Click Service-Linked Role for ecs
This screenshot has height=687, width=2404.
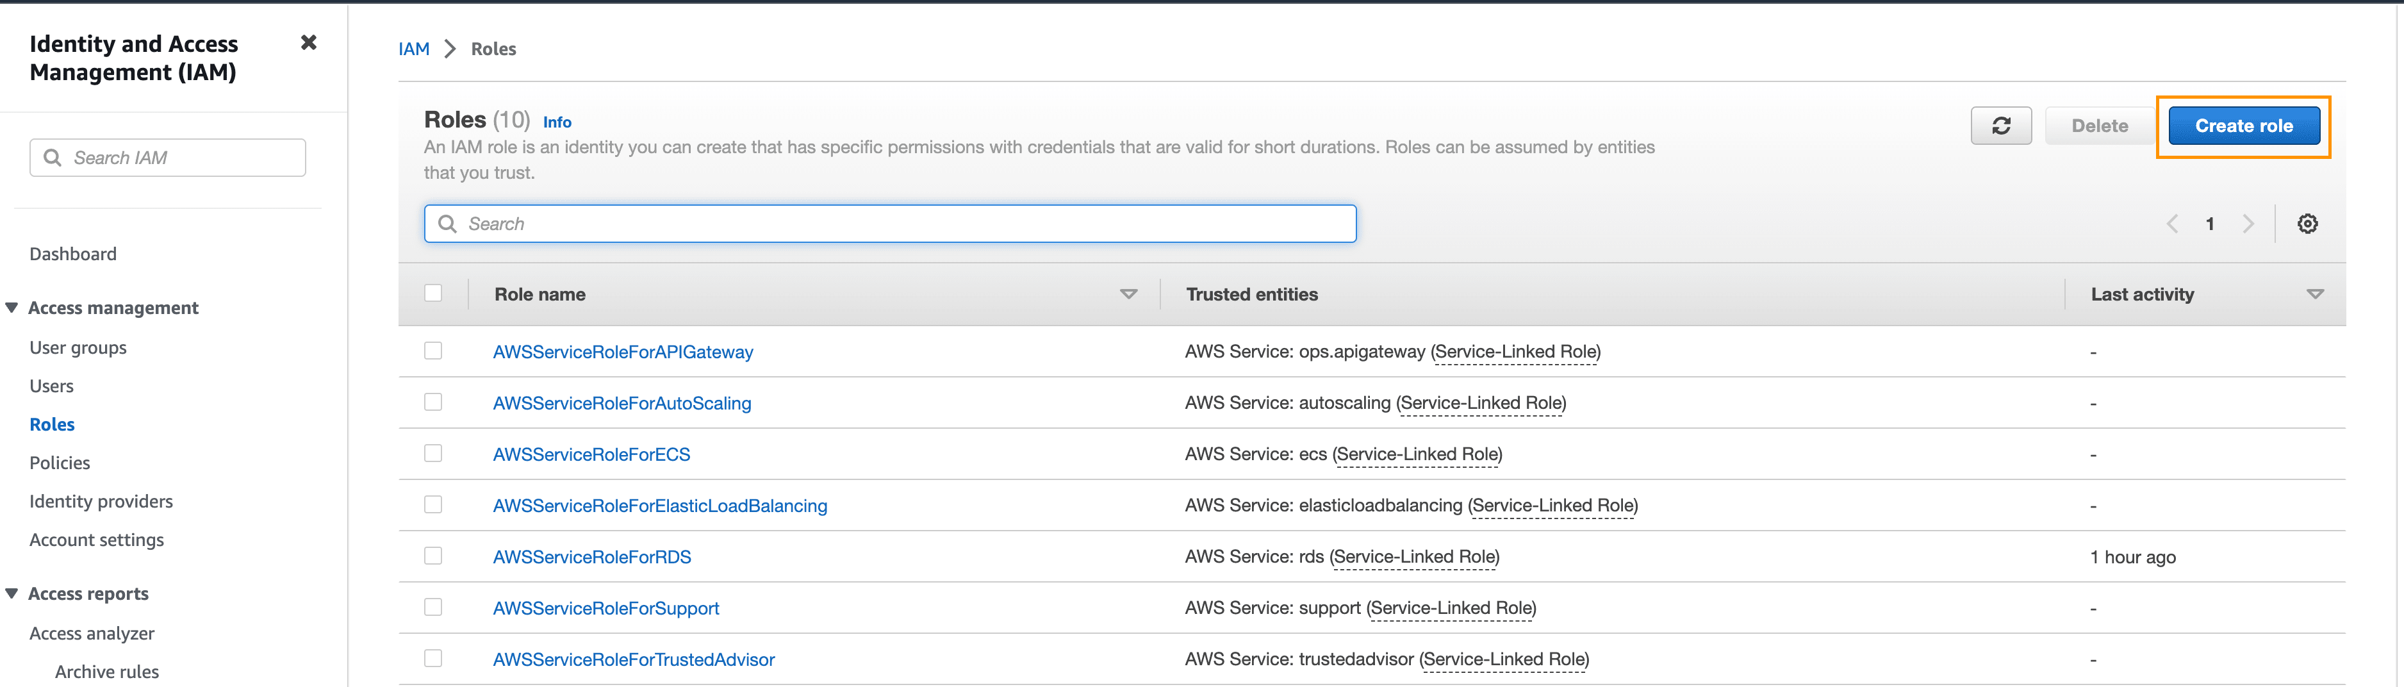click(x=1417, y=454)
